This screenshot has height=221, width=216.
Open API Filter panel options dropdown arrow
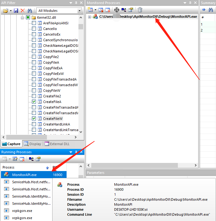pyautogui.click(x=71, y=3)
